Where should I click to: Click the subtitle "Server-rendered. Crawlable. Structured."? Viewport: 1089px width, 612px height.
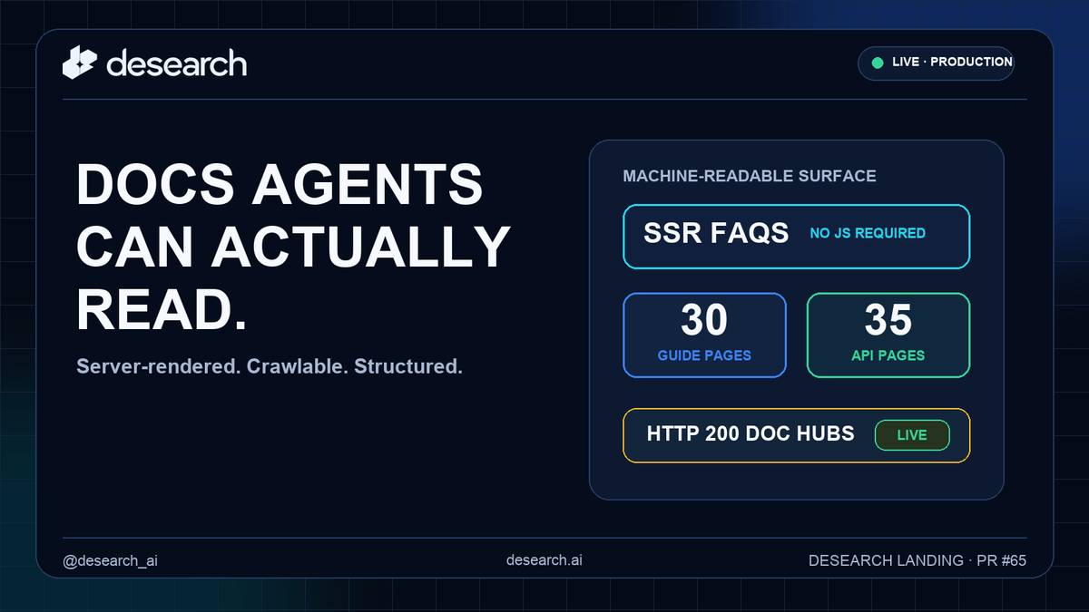[270, 366]
